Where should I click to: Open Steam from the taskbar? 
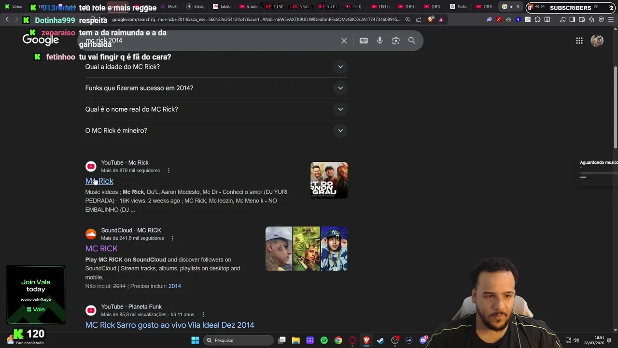click(x=380, y=340)
